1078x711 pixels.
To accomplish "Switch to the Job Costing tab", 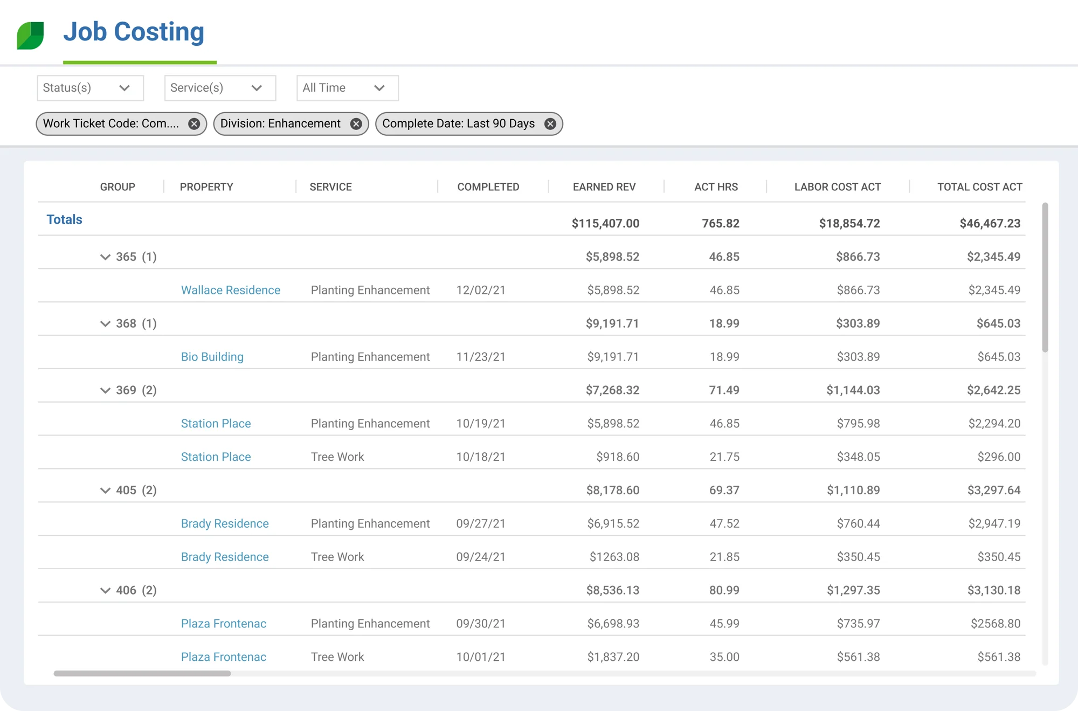I will point(134,32).
